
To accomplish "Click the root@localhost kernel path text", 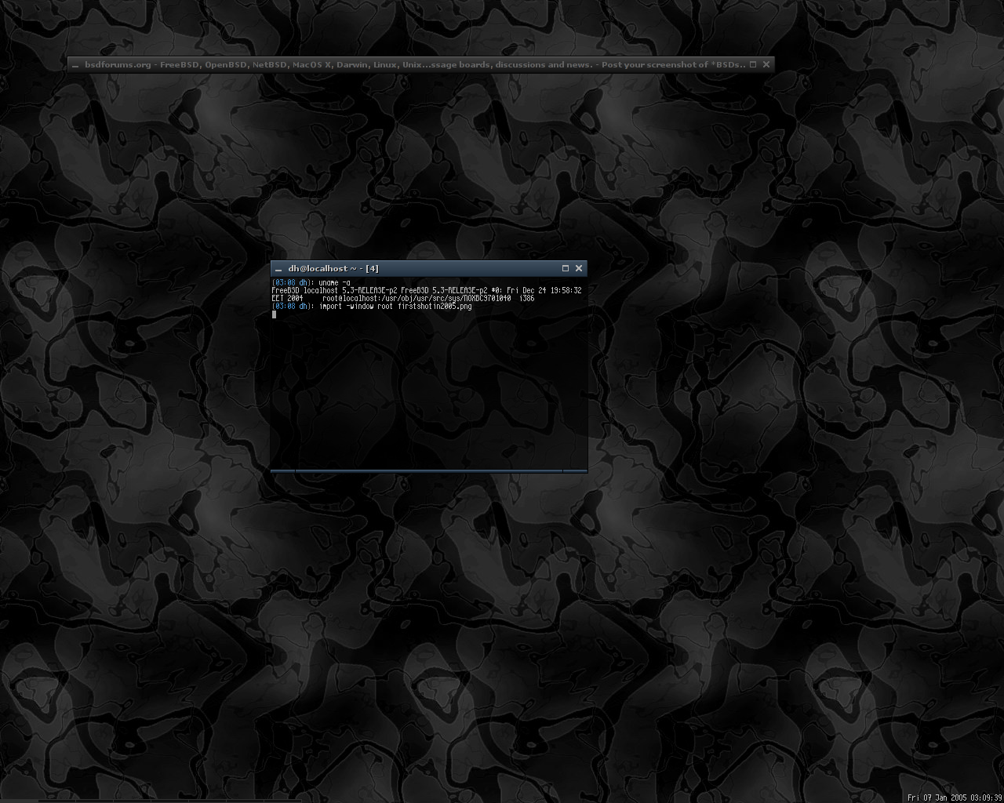I will point(416,298).
